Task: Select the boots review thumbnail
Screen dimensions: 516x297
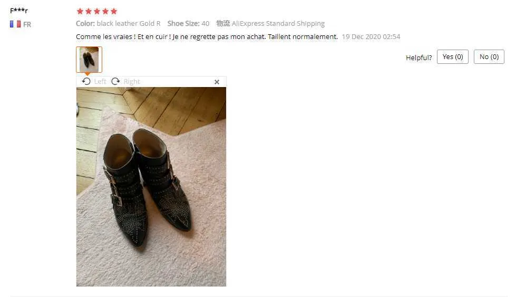Action: [x=89, y=60]
